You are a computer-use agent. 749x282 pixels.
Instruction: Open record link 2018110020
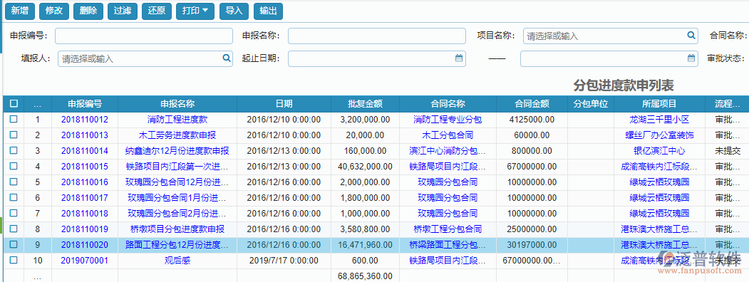(85, 245)
